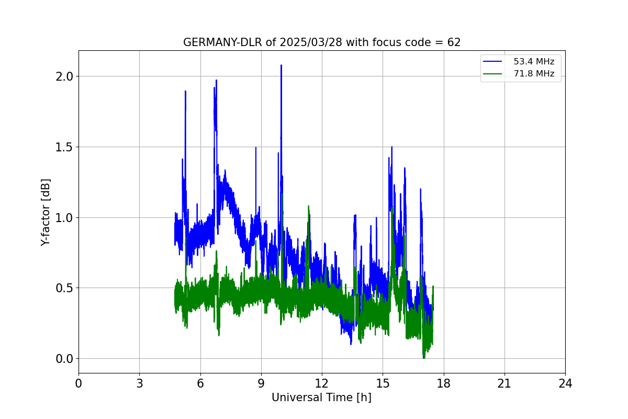Click x-axis tick label 15
Image resolution: width=628 pixels, height=419 pixels.
(383, 383)
